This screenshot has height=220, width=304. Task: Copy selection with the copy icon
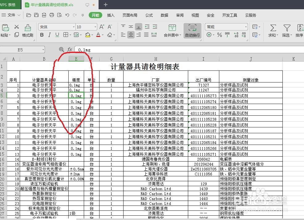[17, 35]
